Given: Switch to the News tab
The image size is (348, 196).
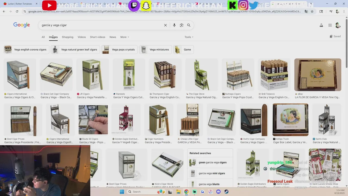Looking at the screenshot, I should click(113, 37).
